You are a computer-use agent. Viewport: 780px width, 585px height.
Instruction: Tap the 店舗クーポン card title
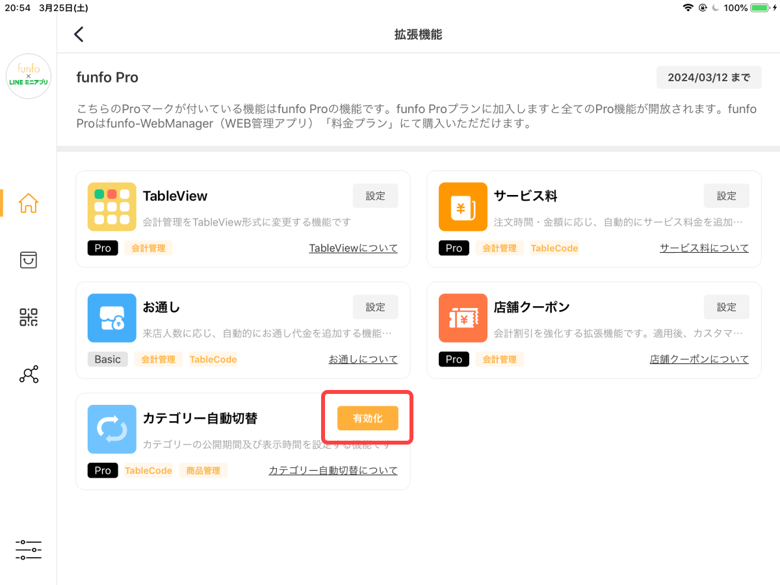(x=532, y=307)
